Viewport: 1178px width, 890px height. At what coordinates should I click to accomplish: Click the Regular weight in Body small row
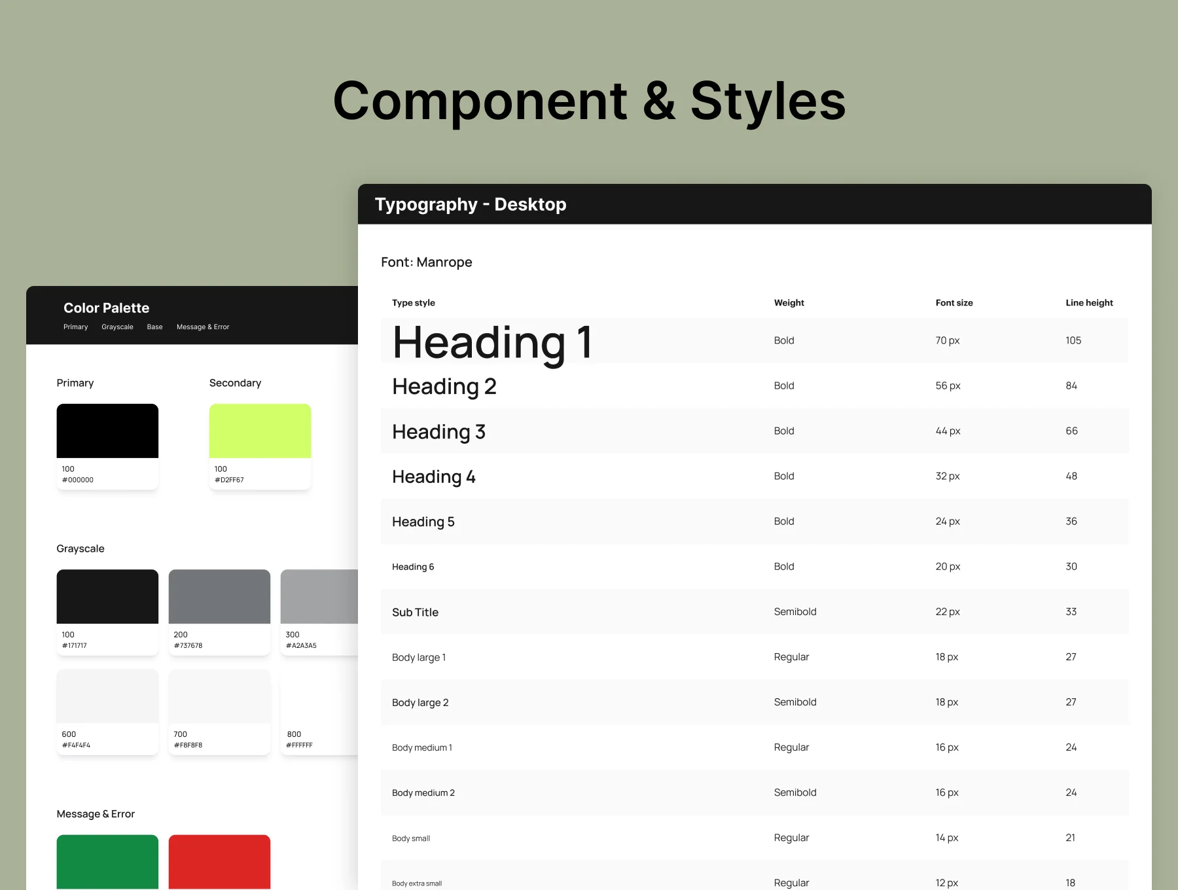(x=791, y=838)
